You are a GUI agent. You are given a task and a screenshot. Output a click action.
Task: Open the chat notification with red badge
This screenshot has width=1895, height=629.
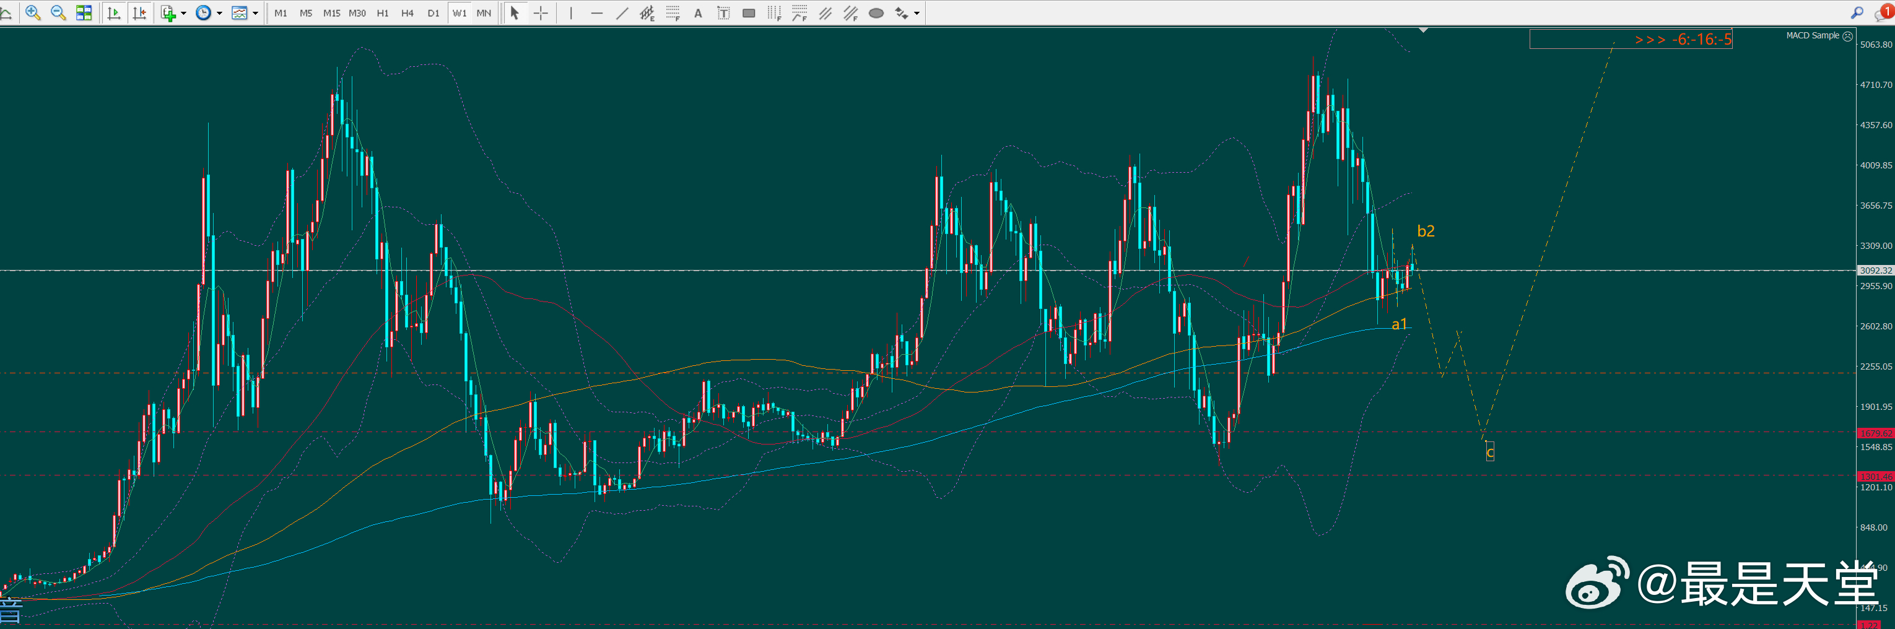[1884, 12]
